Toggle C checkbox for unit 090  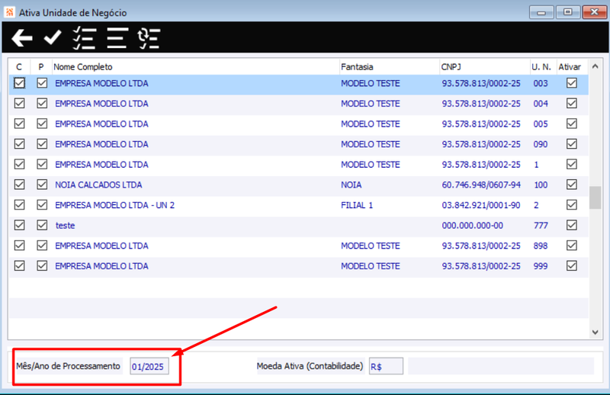19,144
